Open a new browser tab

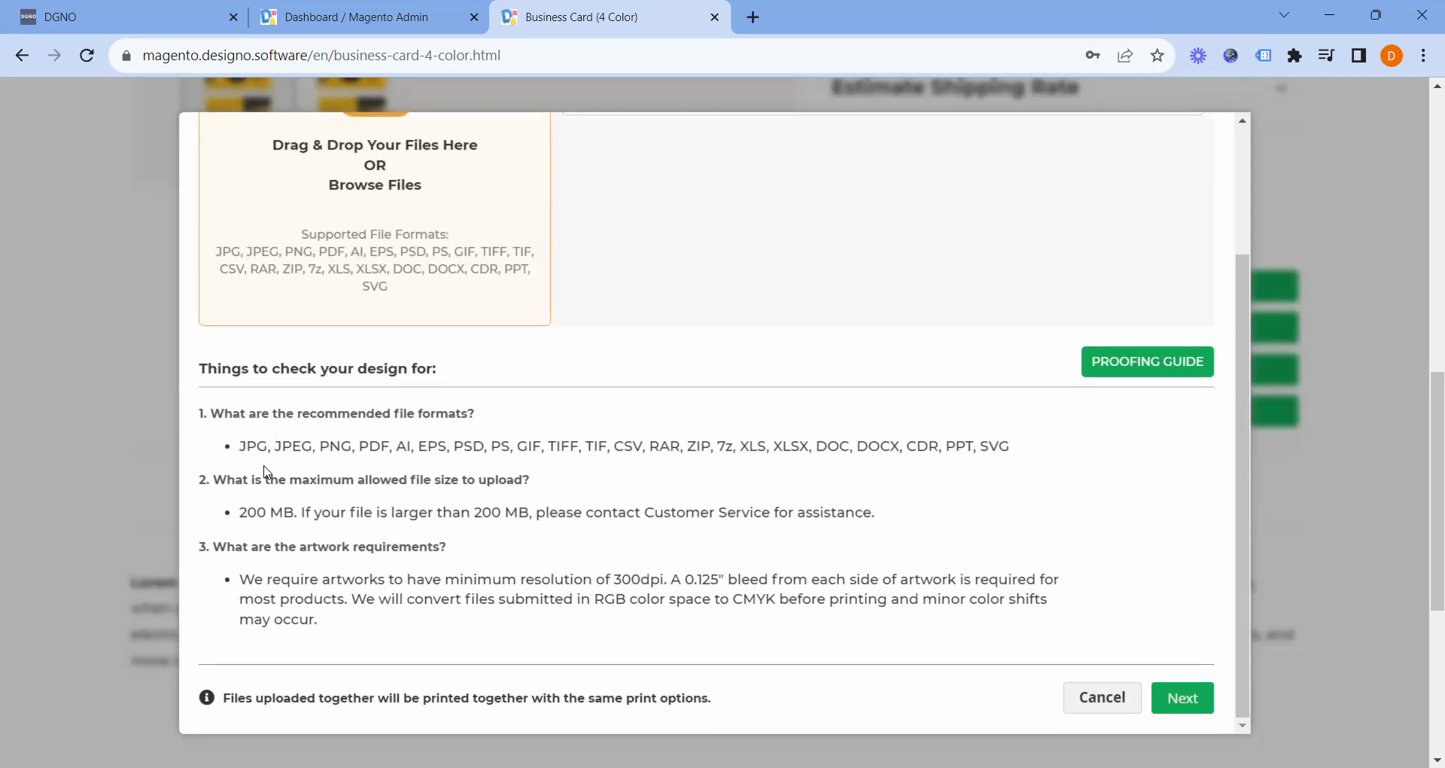point(753,17)
